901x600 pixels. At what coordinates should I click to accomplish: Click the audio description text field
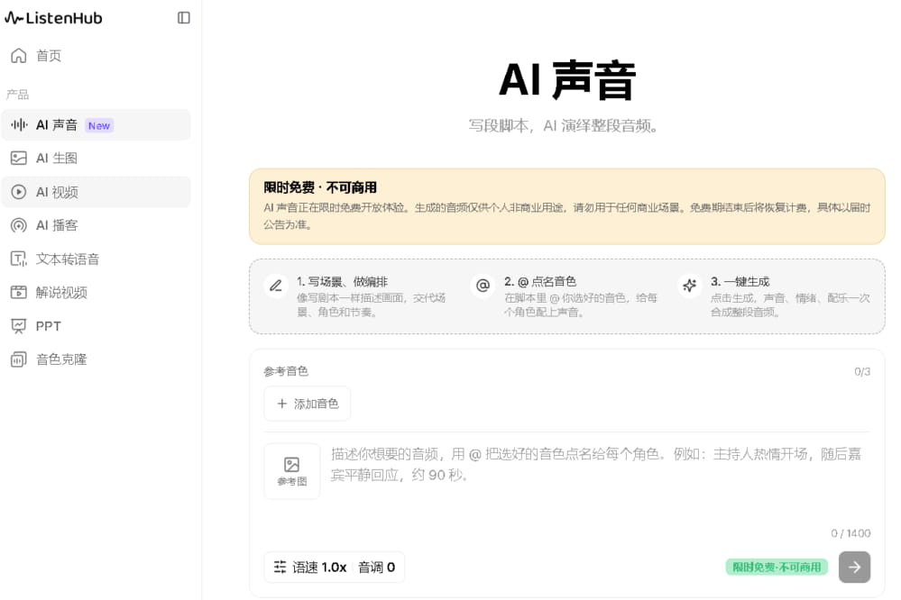[x=600, y=482]
